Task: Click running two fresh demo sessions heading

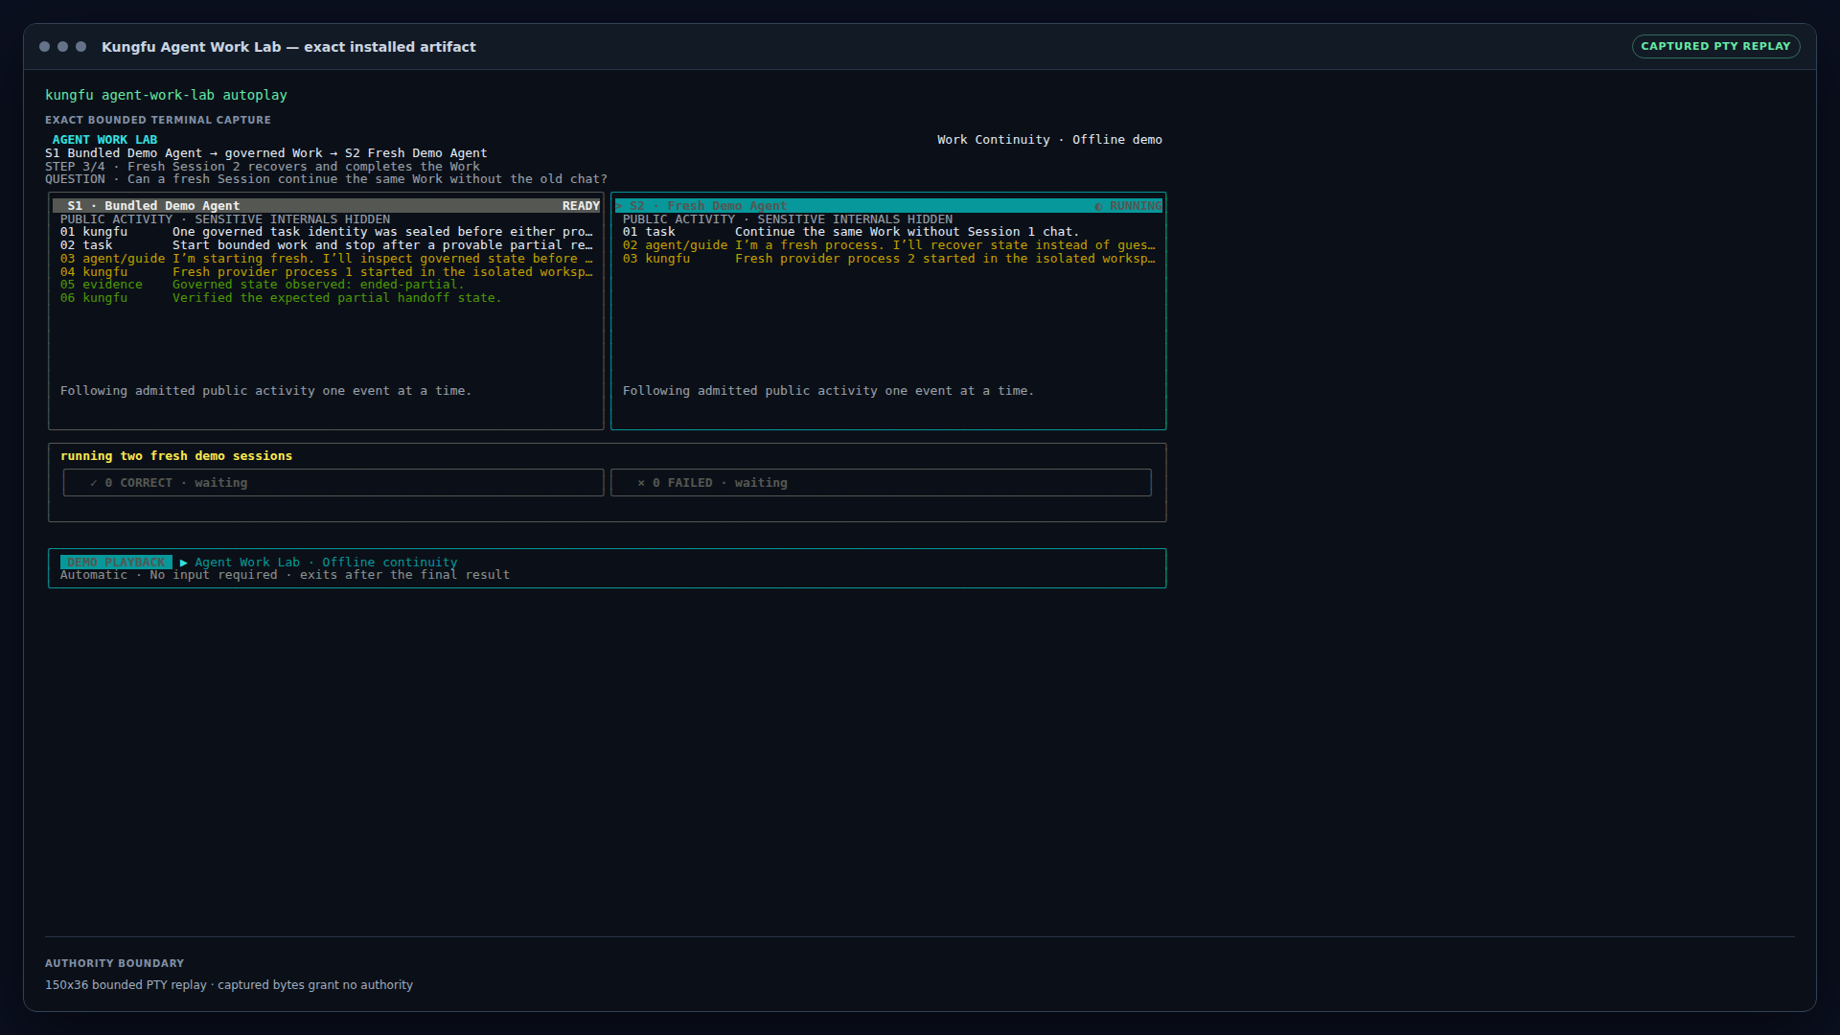Action: [176, 456]
